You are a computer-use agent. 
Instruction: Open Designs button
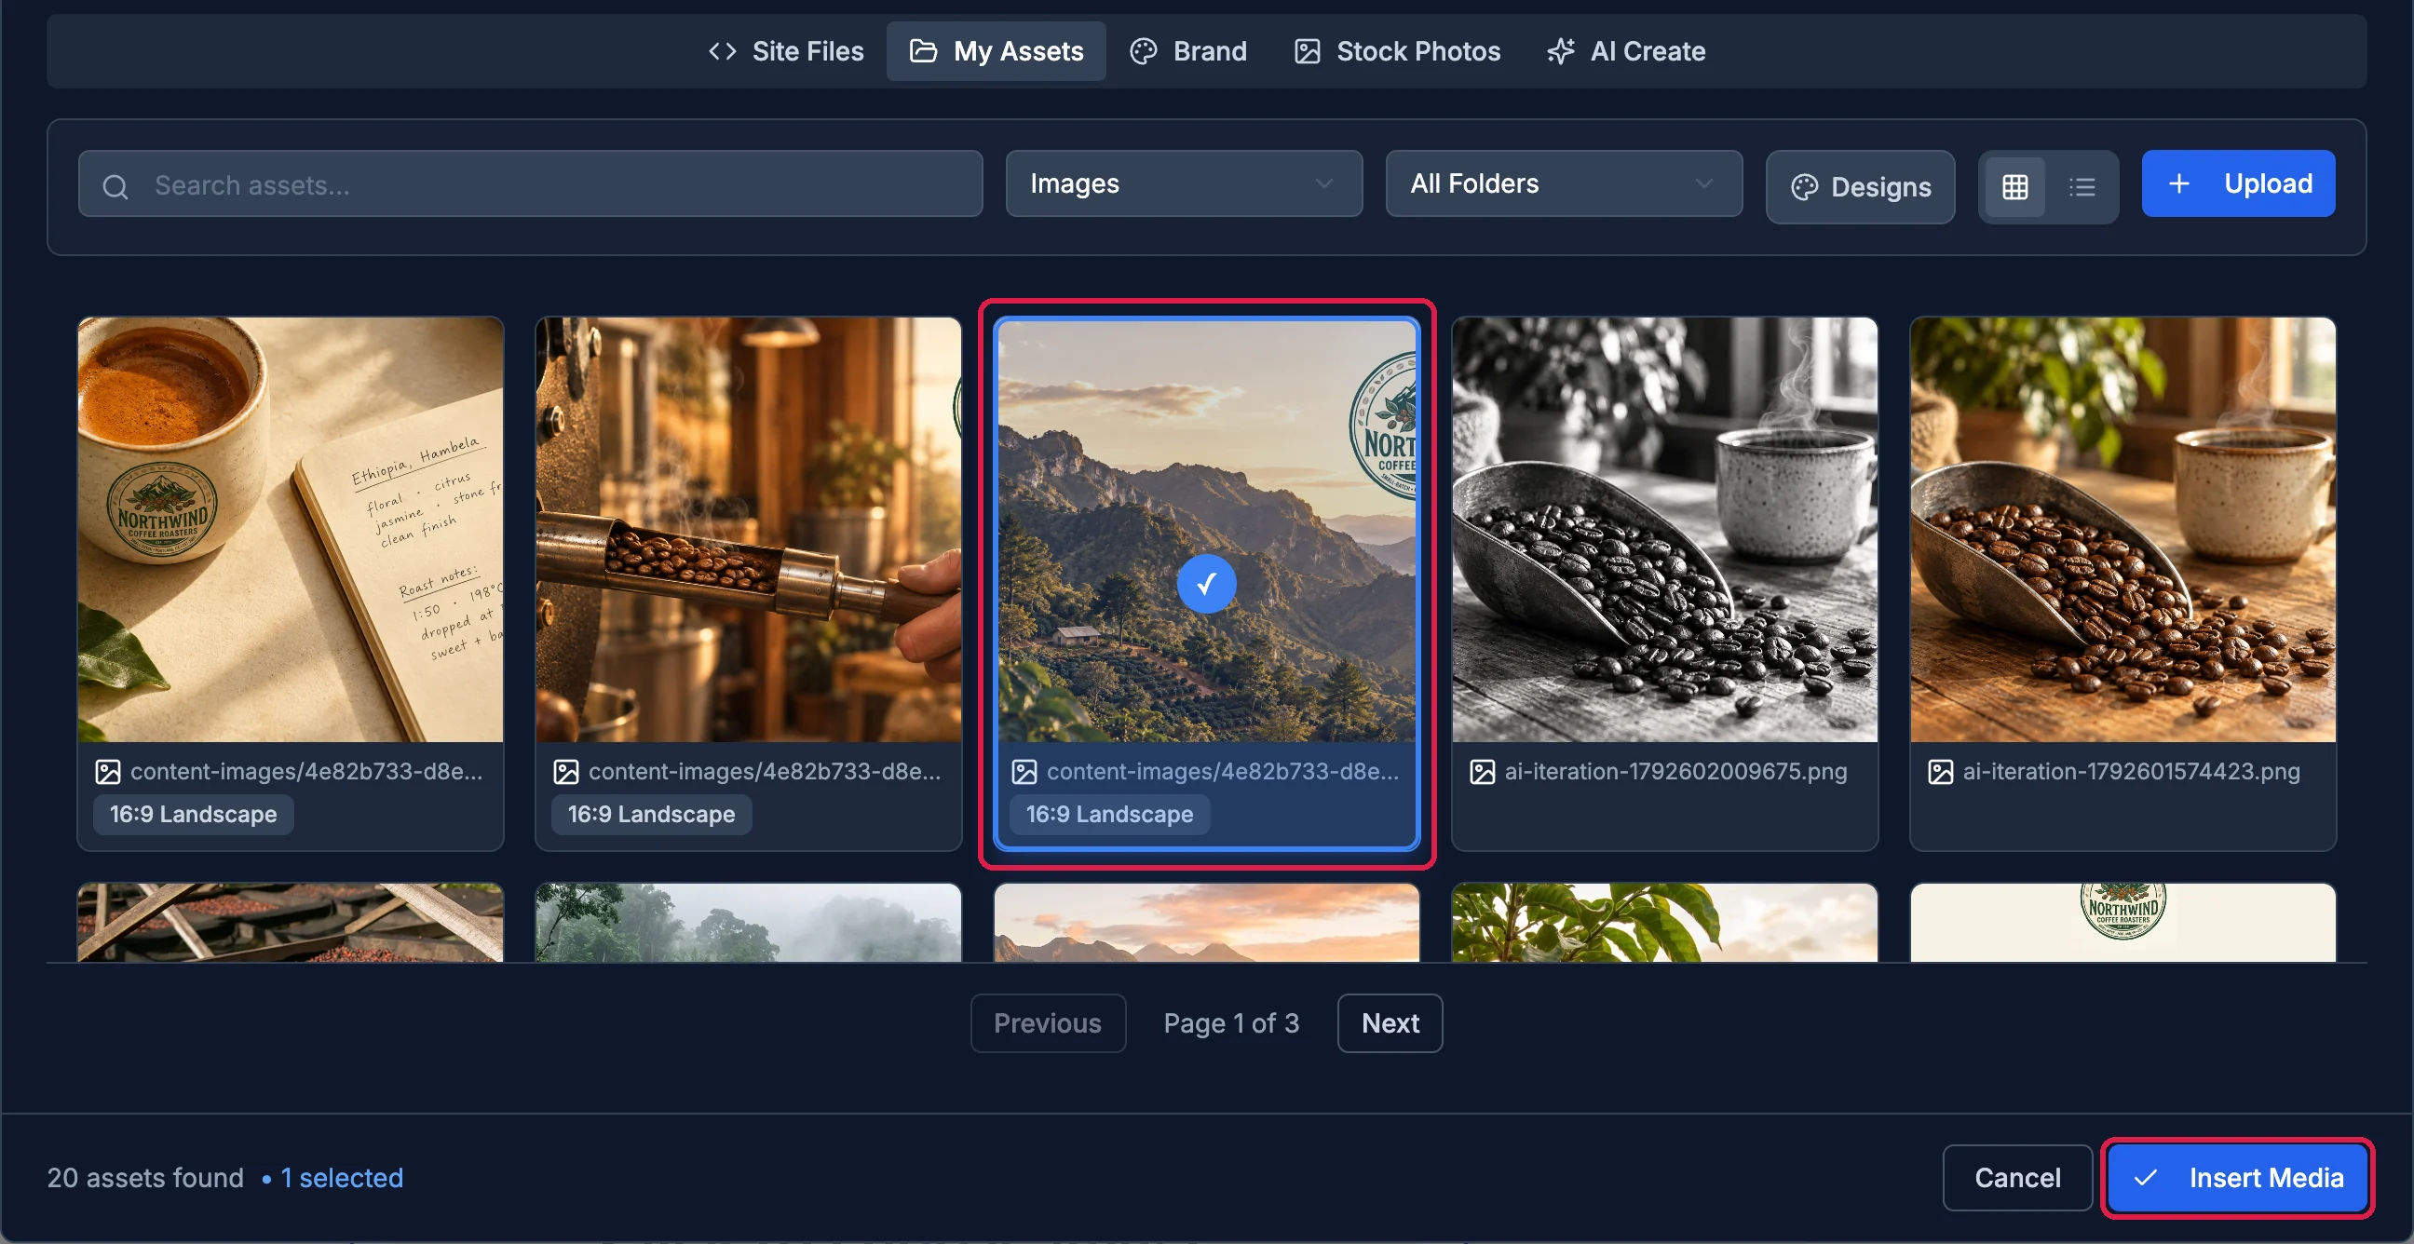point(1860,186)
